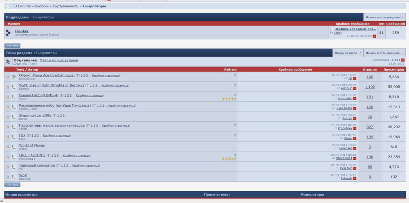
Task: Click the go-to-last-post icon beside iceHUMMER
Action: (355, 108)
